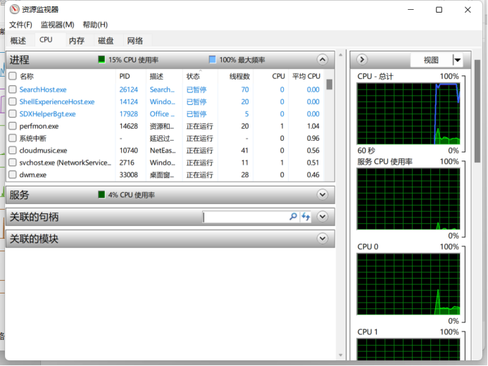
Task: Sort by the 名称 column header
Action: point(27,76)
